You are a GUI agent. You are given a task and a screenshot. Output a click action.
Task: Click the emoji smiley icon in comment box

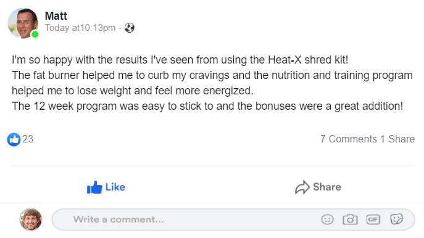[327, 220]
